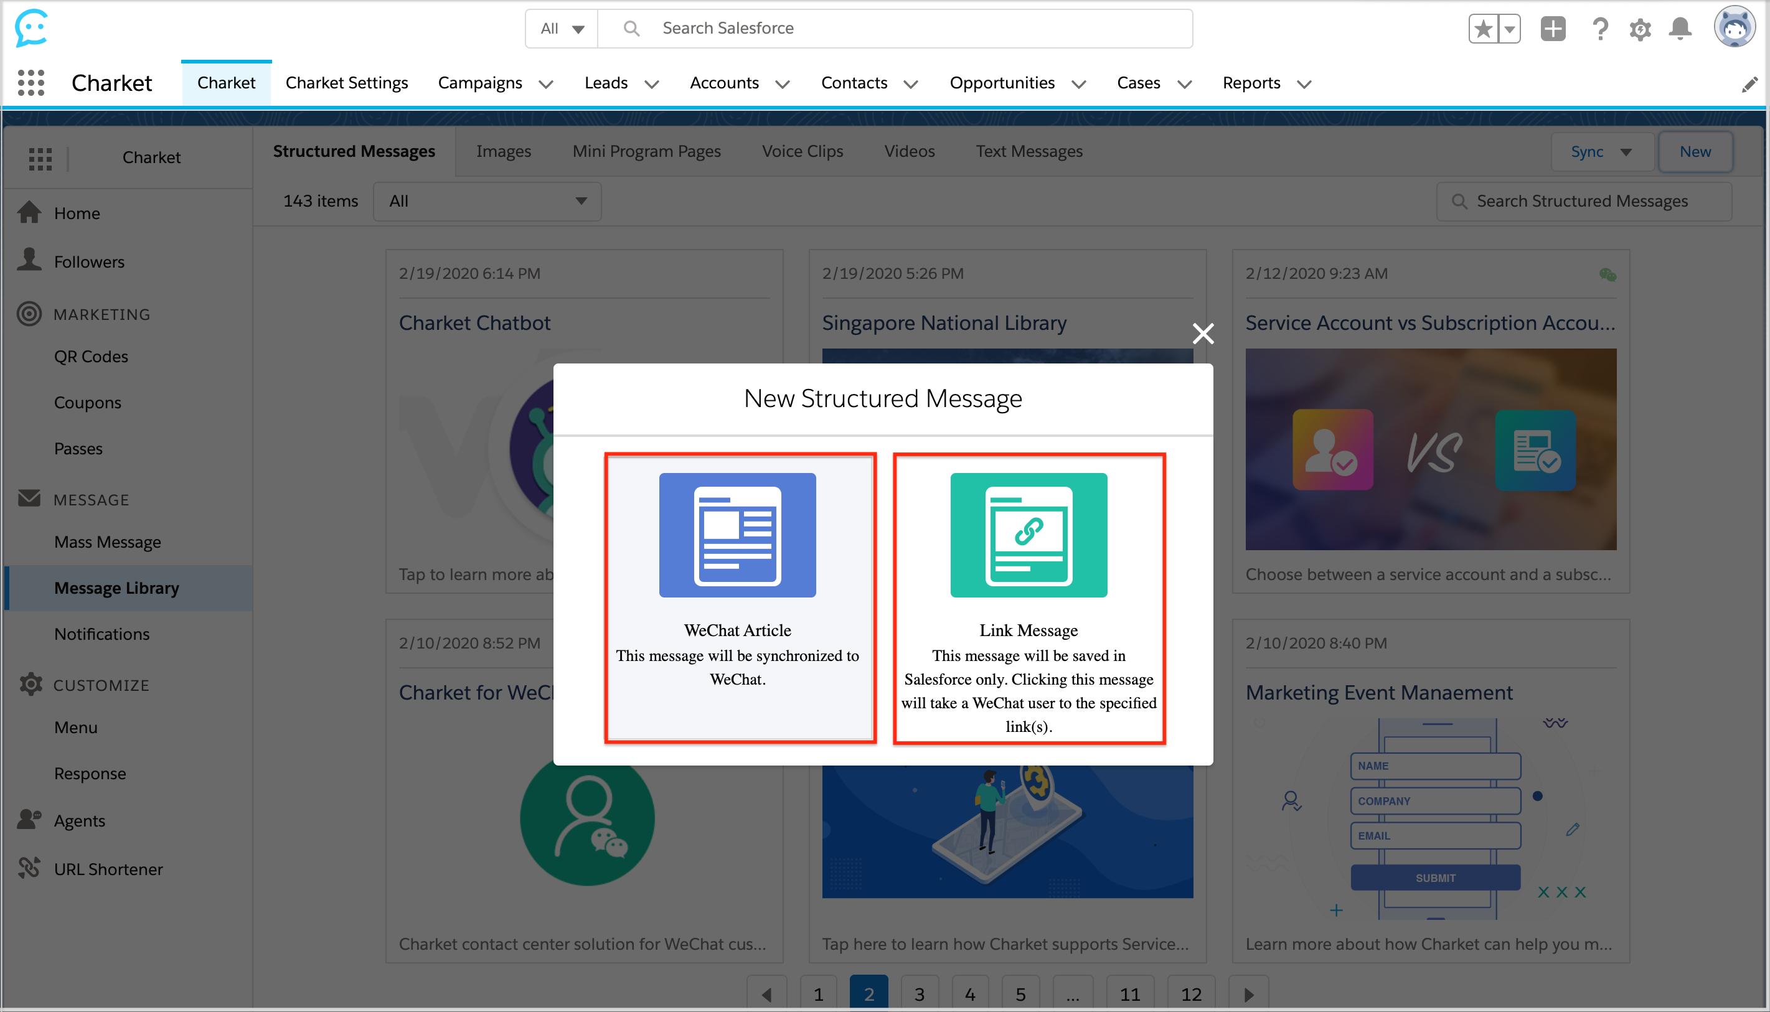Choose the WeChat Article blue icon
Screen dimensions: 1770x1012
[x=737, y=535]
